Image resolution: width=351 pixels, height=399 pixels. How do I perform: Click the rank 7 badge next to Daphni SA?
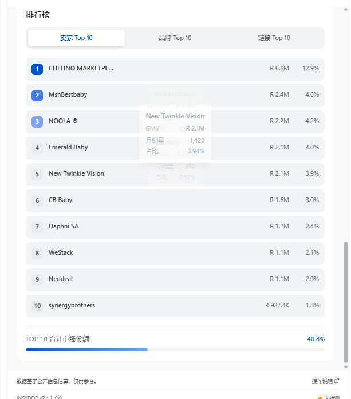(x=37, y=227)
